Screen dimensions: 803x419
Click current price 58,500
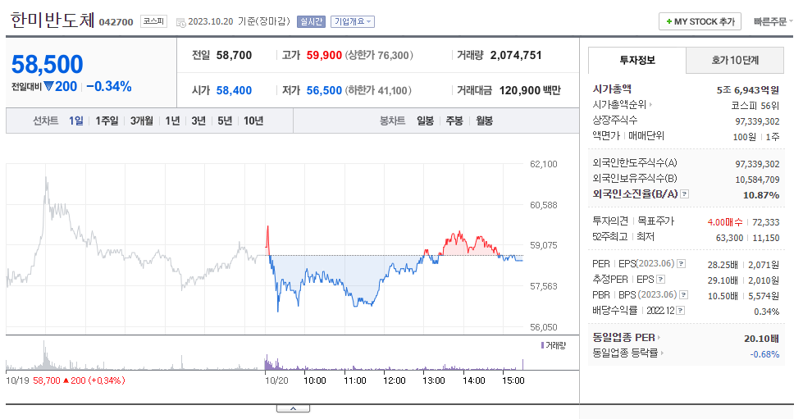(x=47, y=65)
